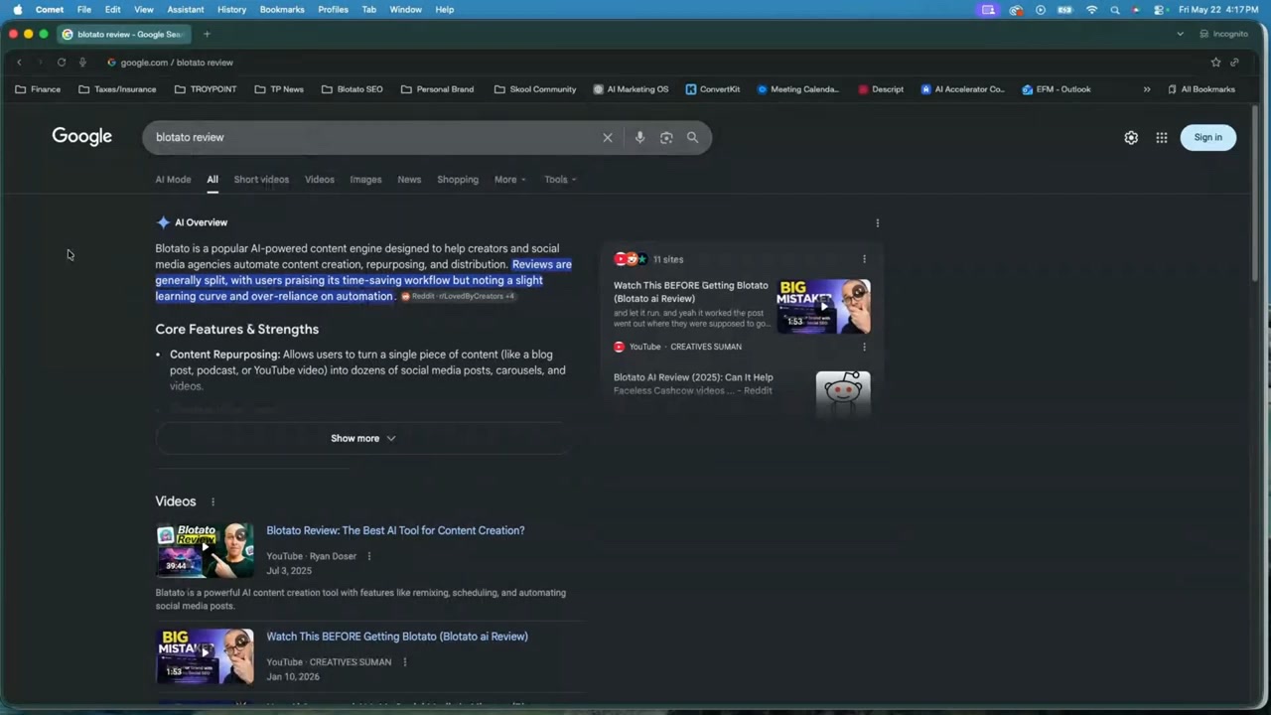Expand AI Overview with Show more
Viewport: 1271px width, 715px height.
point(362,438)
